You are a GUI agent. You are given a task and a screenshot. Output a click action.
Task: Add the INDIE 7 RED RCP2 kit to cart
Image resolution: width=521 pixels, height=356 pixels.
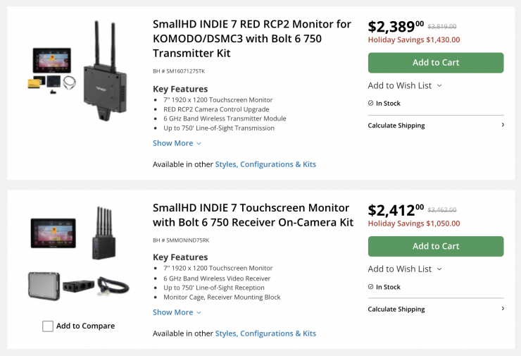tap(436, 63)
